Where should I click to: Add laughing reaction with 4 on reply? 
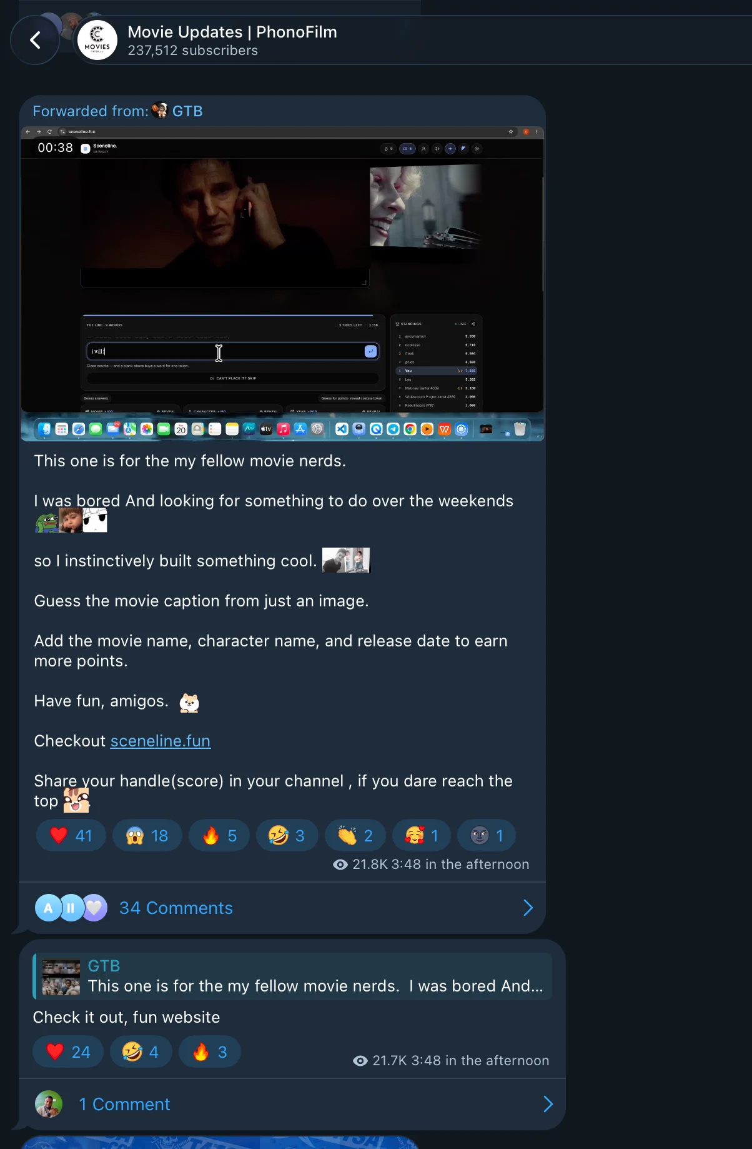(x=141, y=1052)
